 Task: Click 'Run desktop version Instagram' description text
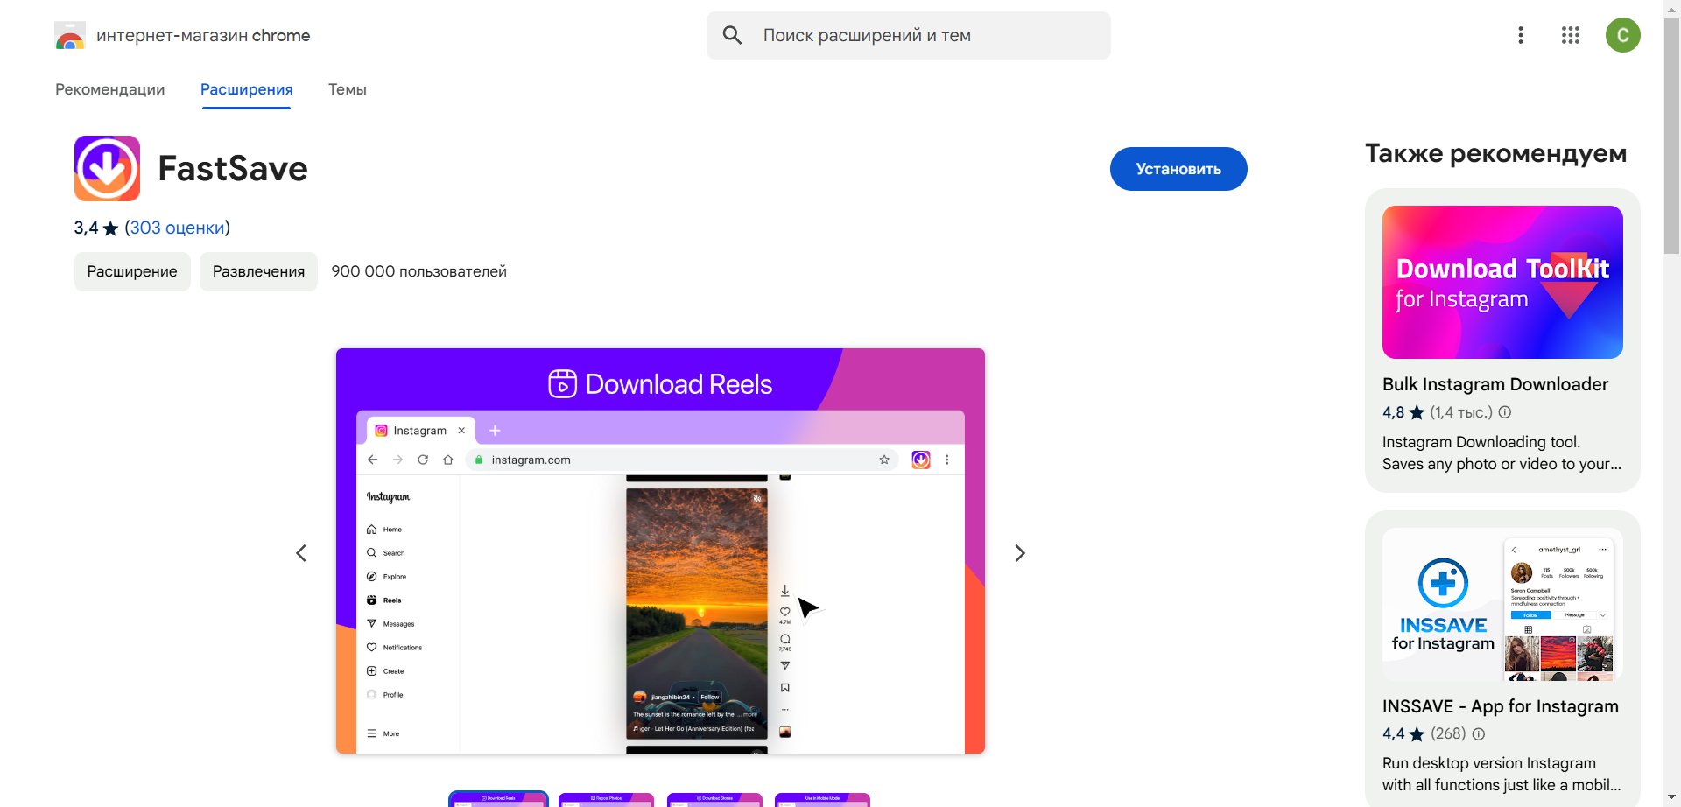[1489, 763]
